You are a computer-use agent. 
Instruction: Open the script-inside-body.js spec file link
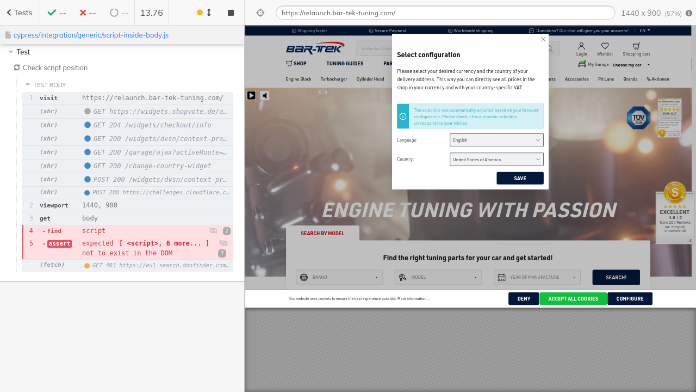(x=91, y=35)
